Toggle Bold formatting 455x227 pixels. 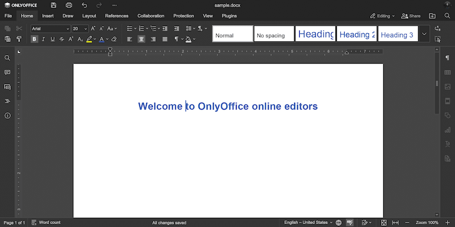pos(35,39)
